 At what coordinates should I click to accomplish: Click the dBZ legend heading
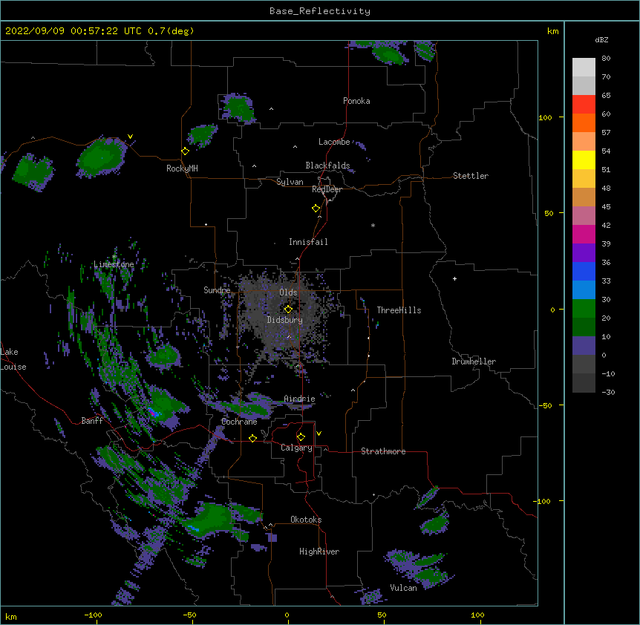coord(601,39)
